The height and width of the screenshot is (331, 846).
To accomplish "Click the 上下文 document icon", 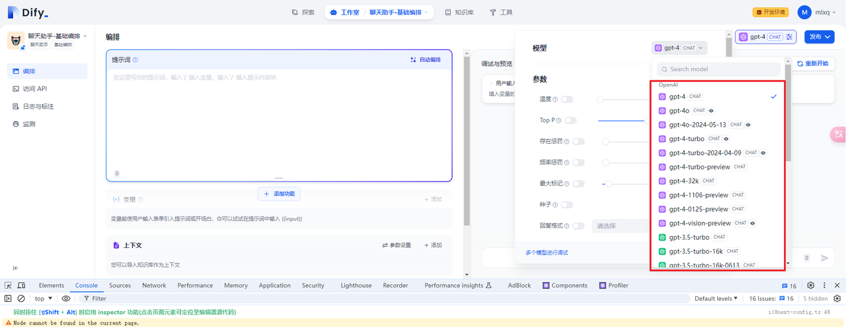I will [116, 245].
